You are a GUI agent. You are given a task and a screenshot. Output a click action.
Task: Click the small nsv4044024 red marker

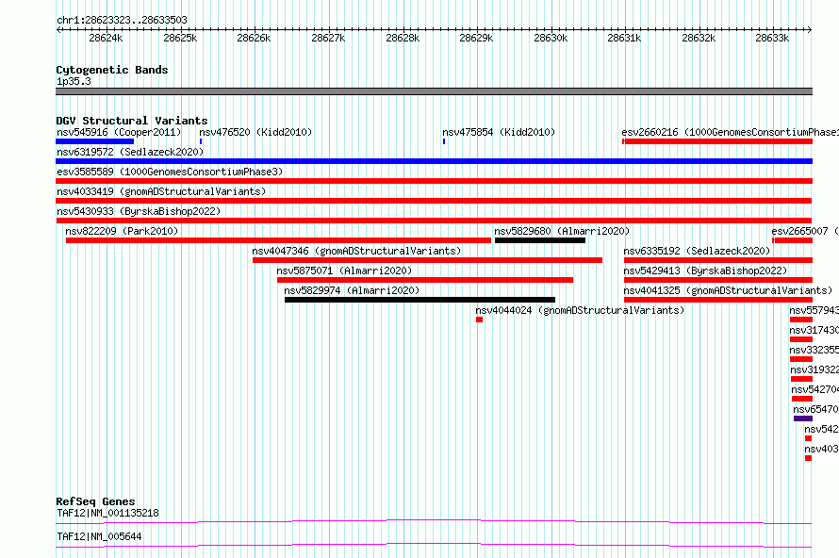(480, 320)
